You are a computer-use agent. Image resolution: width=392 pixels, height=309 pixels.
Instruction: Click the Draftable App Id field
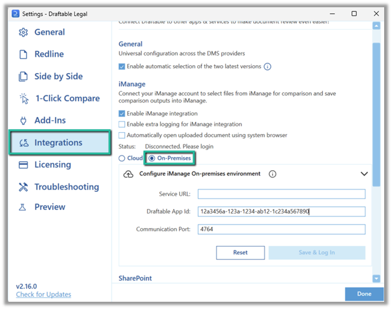coord(282,212)
